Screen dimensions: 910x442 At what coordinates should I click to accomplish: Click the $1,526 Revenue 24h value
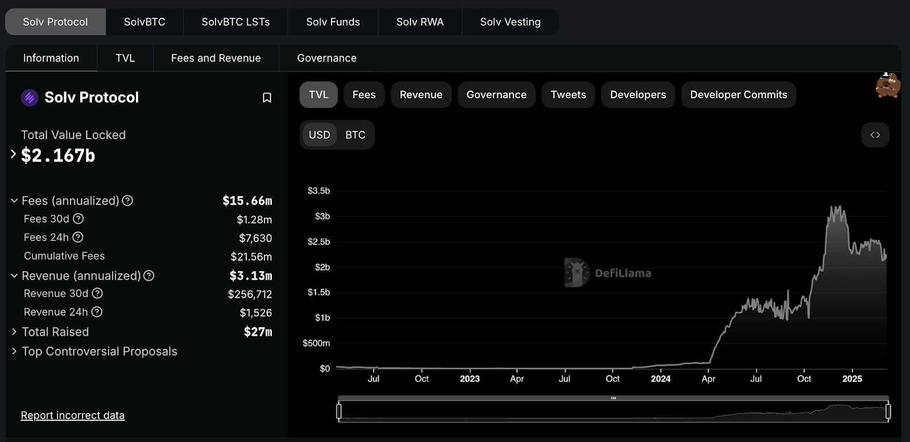click(x=256, y=312)
